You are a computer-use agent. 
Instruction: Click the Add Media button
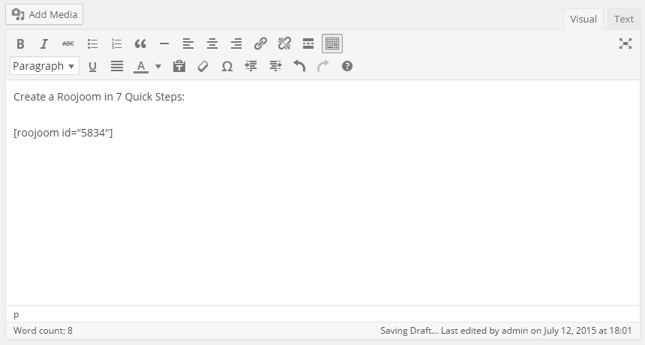point(44,14)
